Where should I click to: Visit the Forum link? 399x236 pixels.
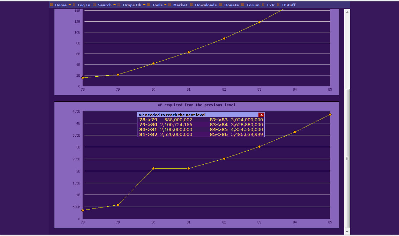point(253,5)
